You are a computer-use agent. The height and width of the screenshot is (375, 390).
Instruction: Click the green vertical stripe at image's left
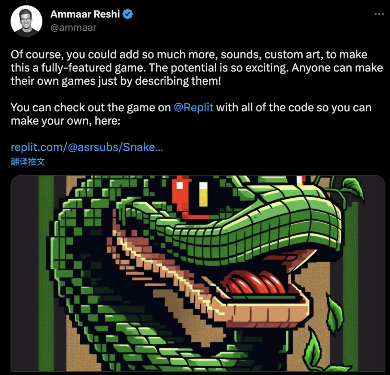click(x=46, y=274)
